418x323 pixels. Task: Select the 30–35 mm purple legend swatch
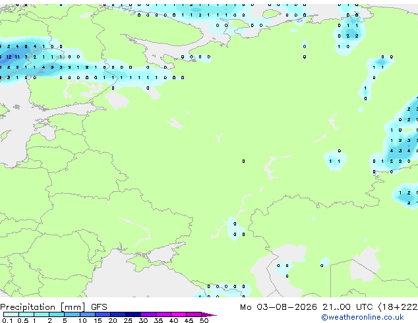point(148,314)
